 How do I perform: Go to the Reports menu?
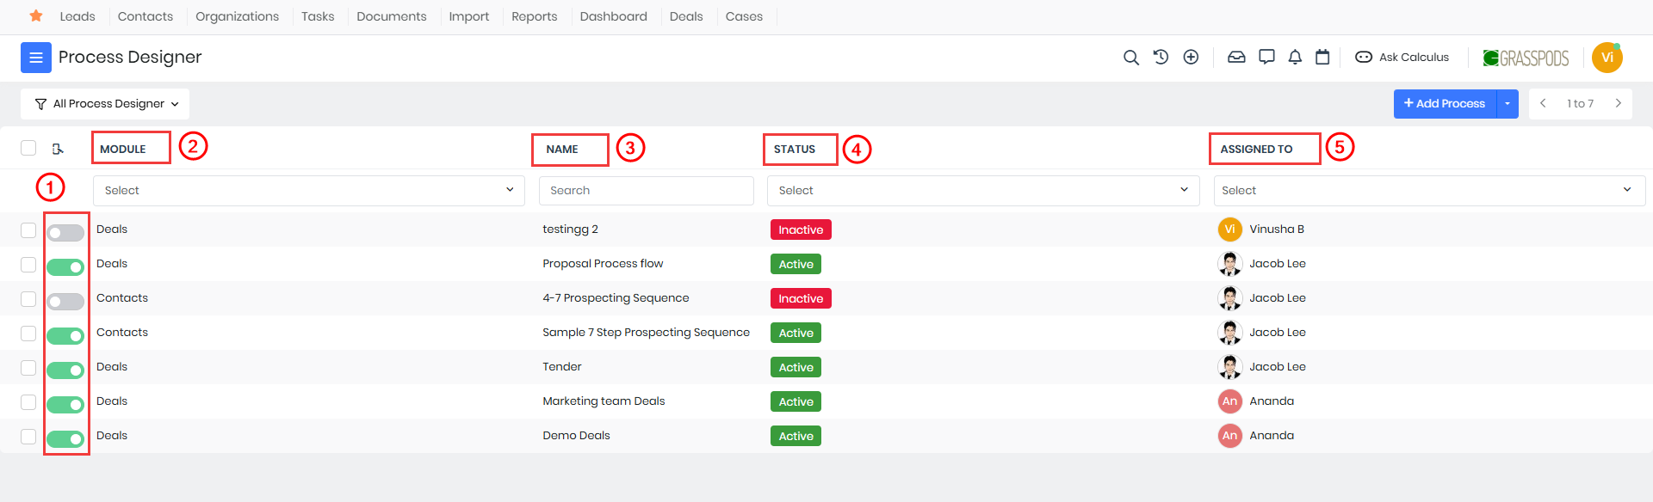point(534,16)
